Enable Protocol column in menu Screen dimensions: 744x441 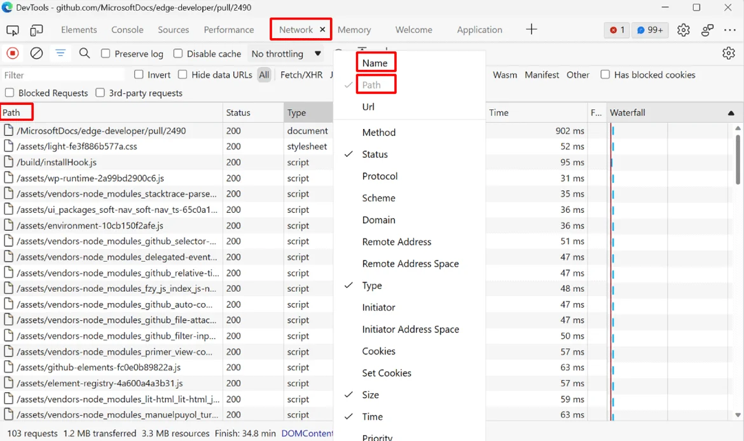coord(380,176)
